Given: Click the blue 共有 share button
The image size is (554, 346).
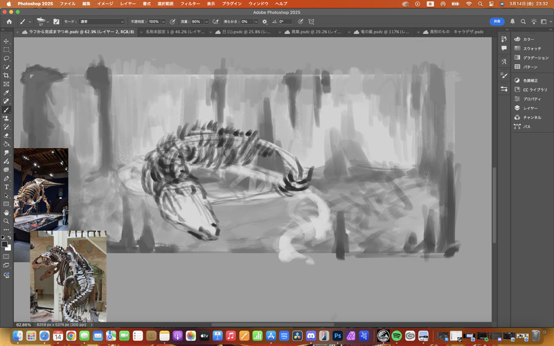Looking at the screenshot, I should pyautogui.click(x=497, y=21).
